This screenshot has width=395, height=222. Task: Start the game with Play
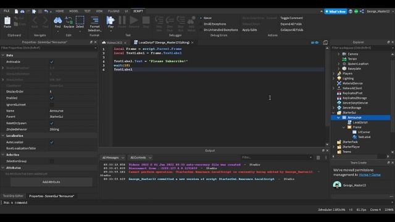110,20
